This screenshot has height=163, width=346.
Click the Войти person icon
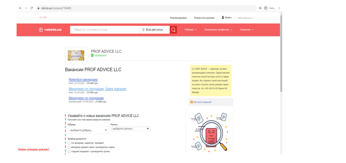pos(223,17)
